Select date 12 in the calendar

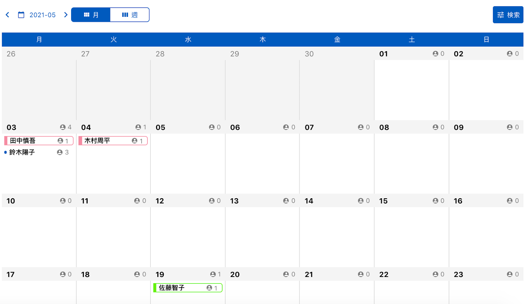tap(160, 201)
